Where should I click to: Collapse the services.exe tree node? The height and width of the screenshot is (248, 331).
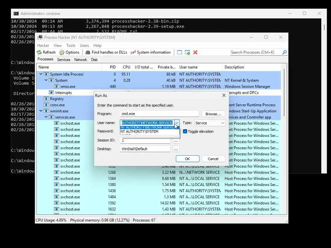pyautogui.click(x=46, y=117)
